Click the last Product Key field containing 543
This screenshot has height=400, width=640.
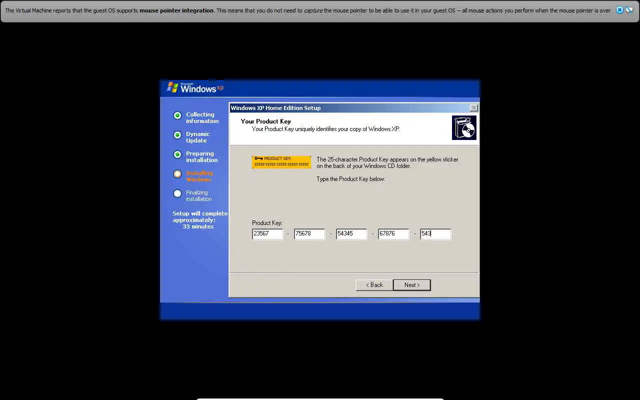(435, 233)
